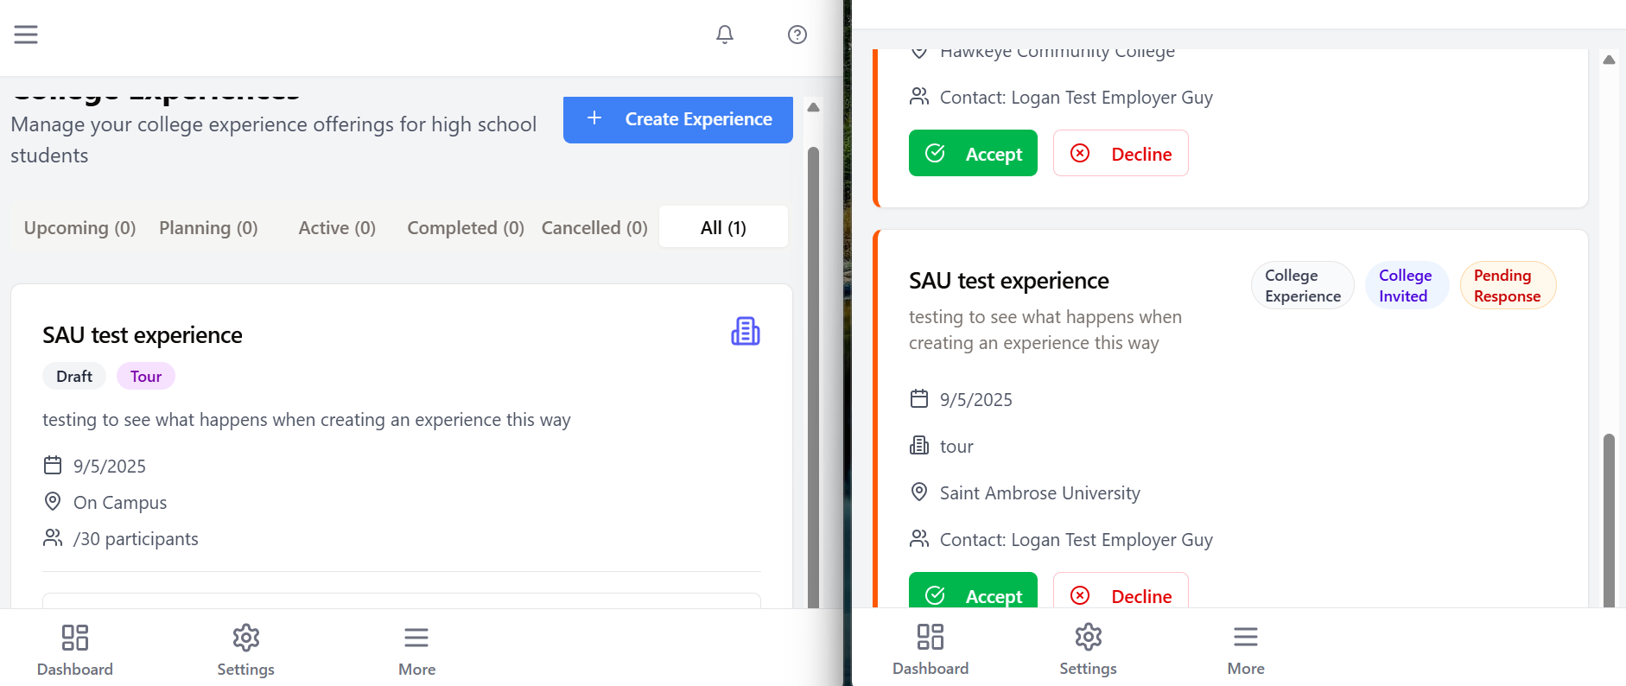
Task: Open Settings gear in left bottom navigation
Action: [x=246, y=650]
